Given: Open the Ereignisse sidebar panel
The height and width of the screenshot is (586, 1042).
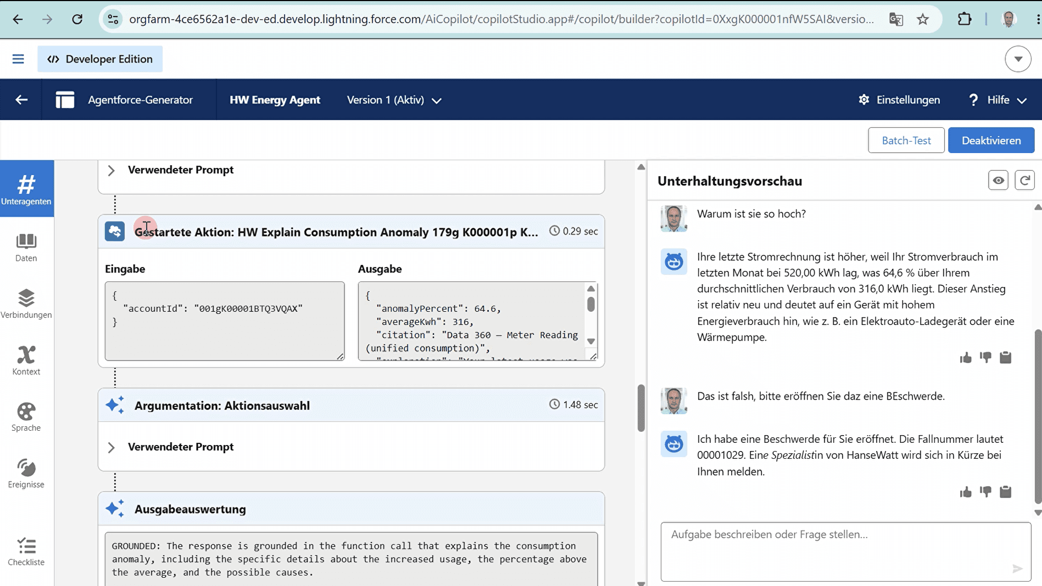Looking at the screenshot, I should point(26,474).
